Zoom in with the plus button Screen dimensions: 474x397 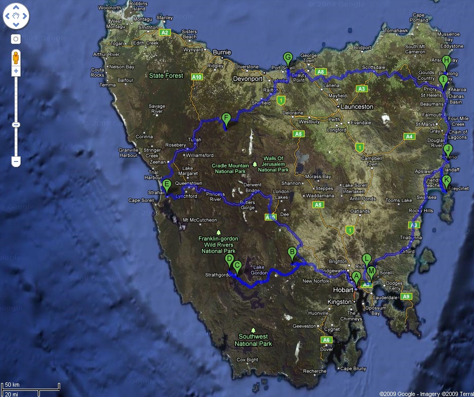point(16,71)
